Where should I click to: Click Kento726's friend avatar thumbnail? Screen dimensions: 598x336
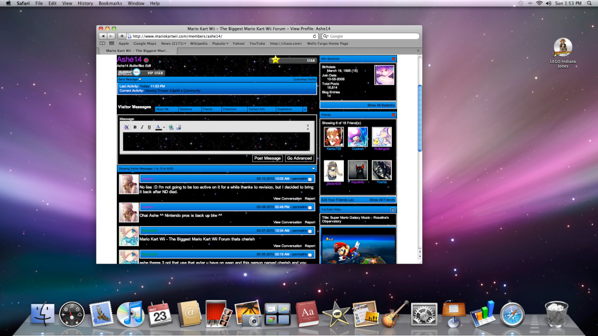pyautogui.click(x=333, y=137)
